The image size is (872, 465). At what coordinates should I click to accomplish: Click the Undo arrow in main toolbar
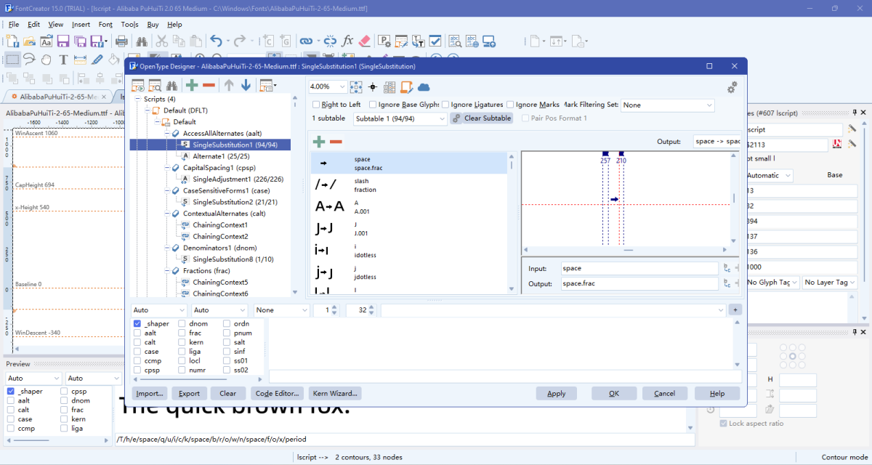[x=216, y=41]
